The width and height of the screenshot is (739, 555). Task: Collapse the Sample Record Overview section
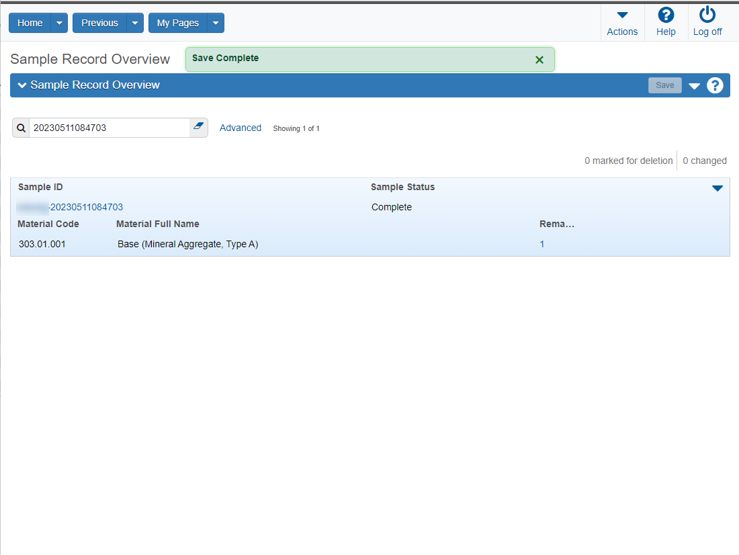click(21, 85)
